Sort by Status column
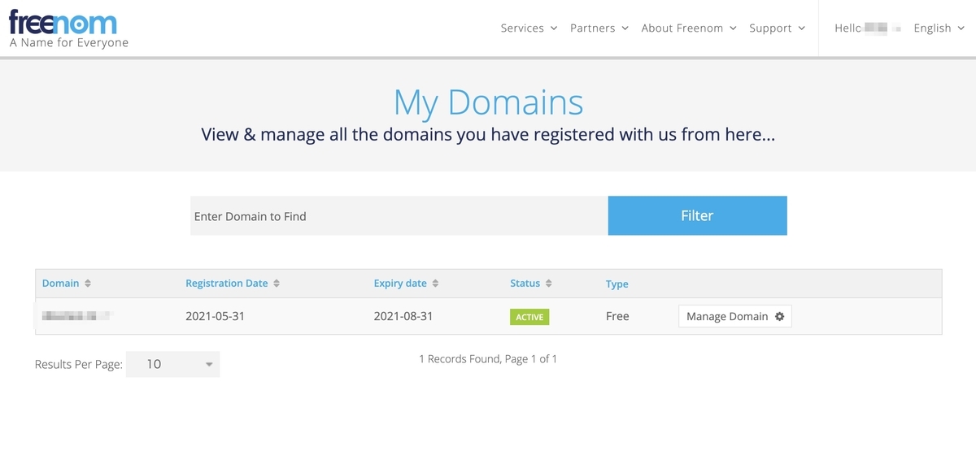 tap(531, 284)
